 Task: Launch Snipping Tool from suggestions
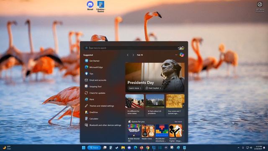point(93,86)
